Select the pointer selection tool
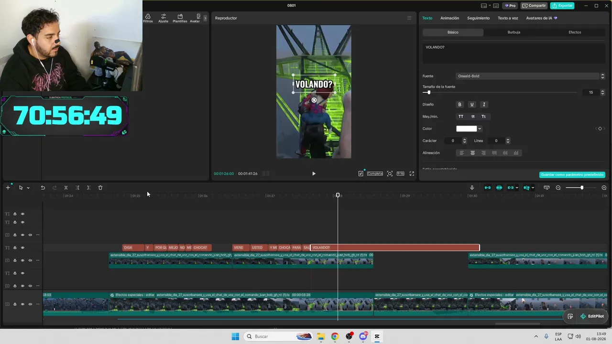 click(21, 188)
